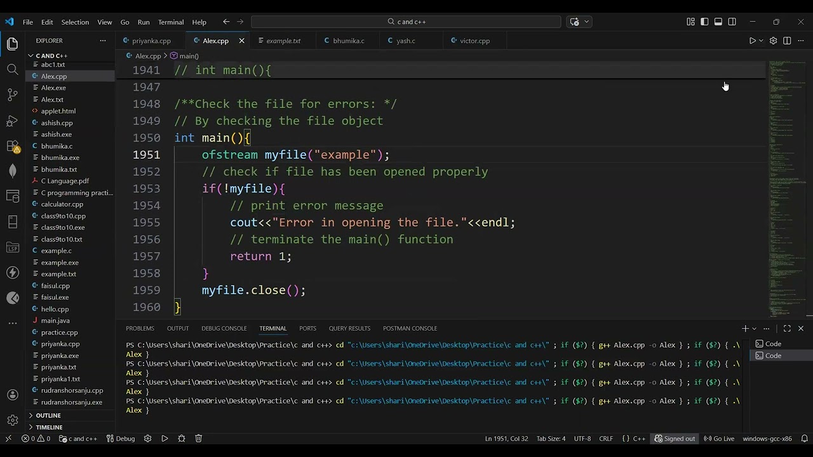Maximize the terminal panel size
Viewport: 813px width, 457px height.
[787, 328]
